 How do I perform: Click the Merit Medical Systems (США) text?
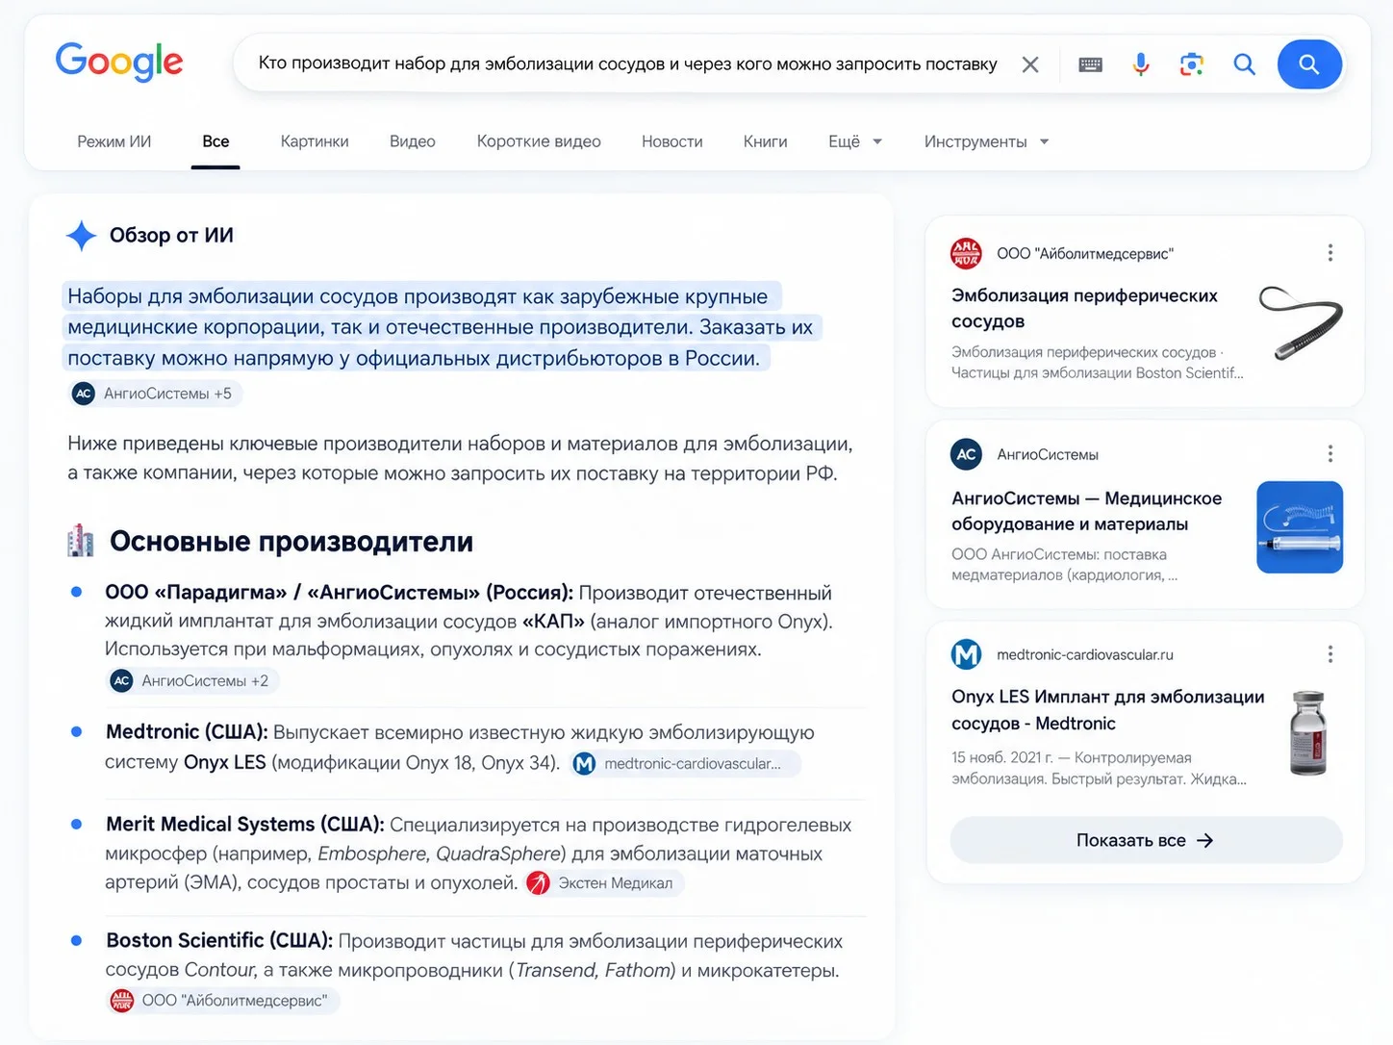[245, 825]
